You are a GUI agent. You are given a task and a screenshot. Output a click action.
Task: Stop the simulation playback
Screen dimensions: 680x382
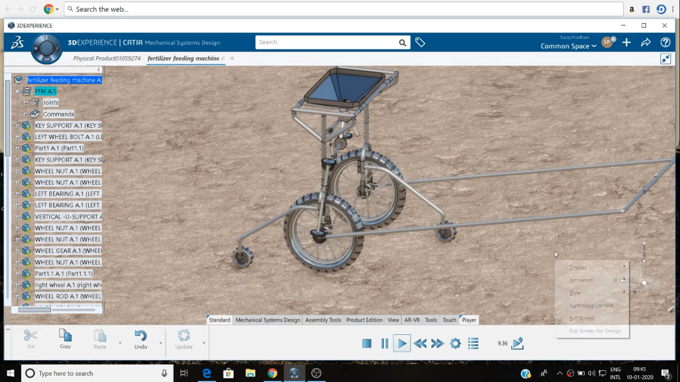tap(367, 343)
